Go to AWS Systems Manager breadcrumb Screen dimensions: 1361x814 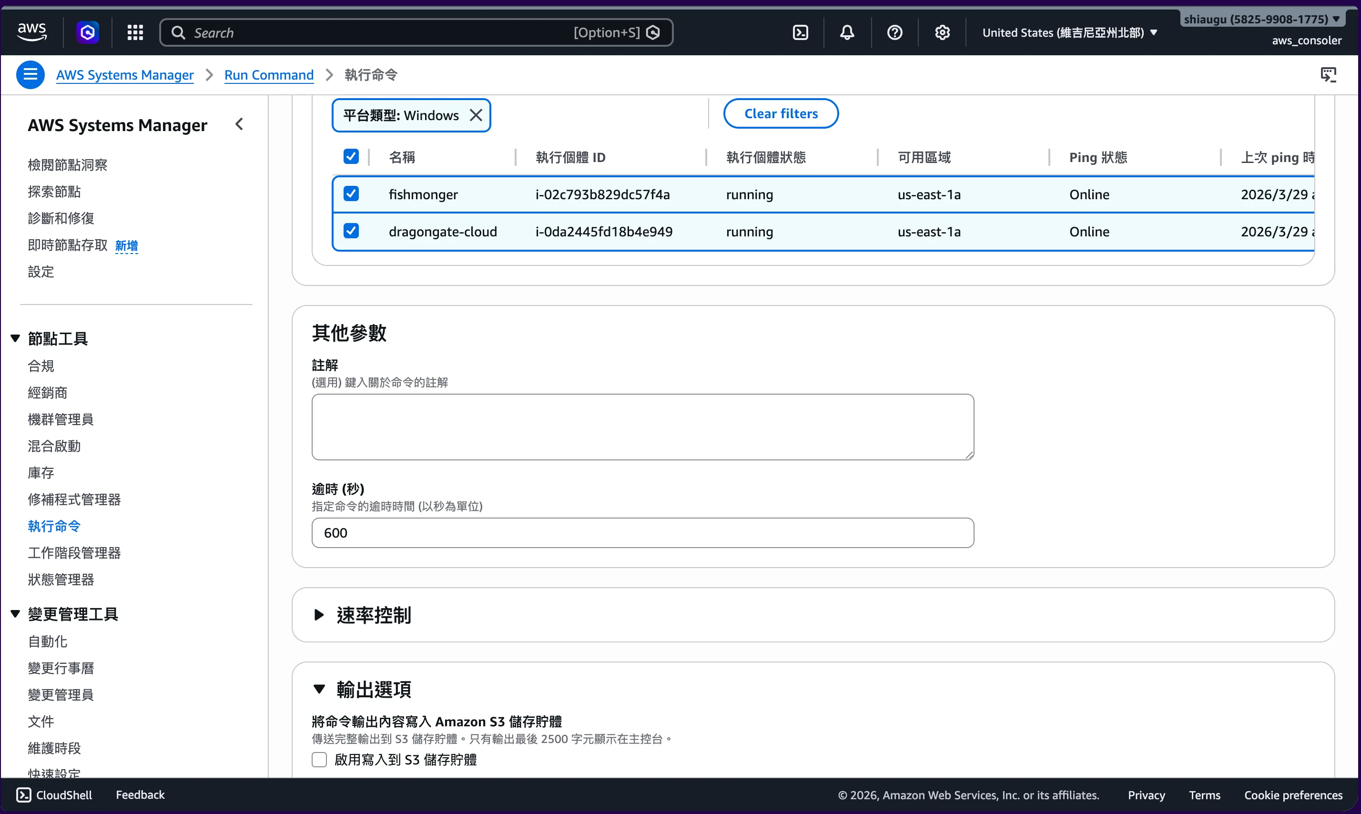(125, 75)
